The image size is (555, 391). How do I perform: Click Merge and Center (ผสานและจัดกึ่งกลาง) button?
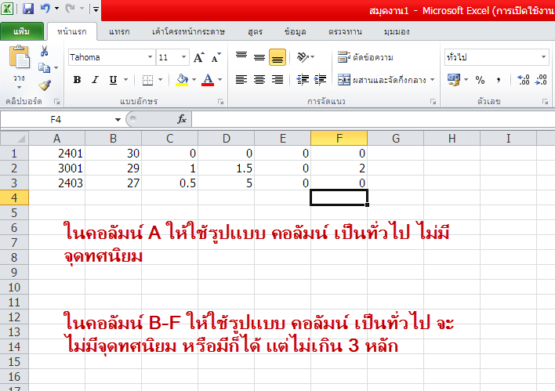click(382, 80)
